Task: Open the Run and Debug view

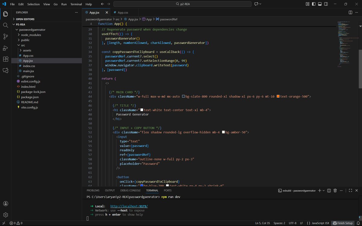Action: coord(5,48)
